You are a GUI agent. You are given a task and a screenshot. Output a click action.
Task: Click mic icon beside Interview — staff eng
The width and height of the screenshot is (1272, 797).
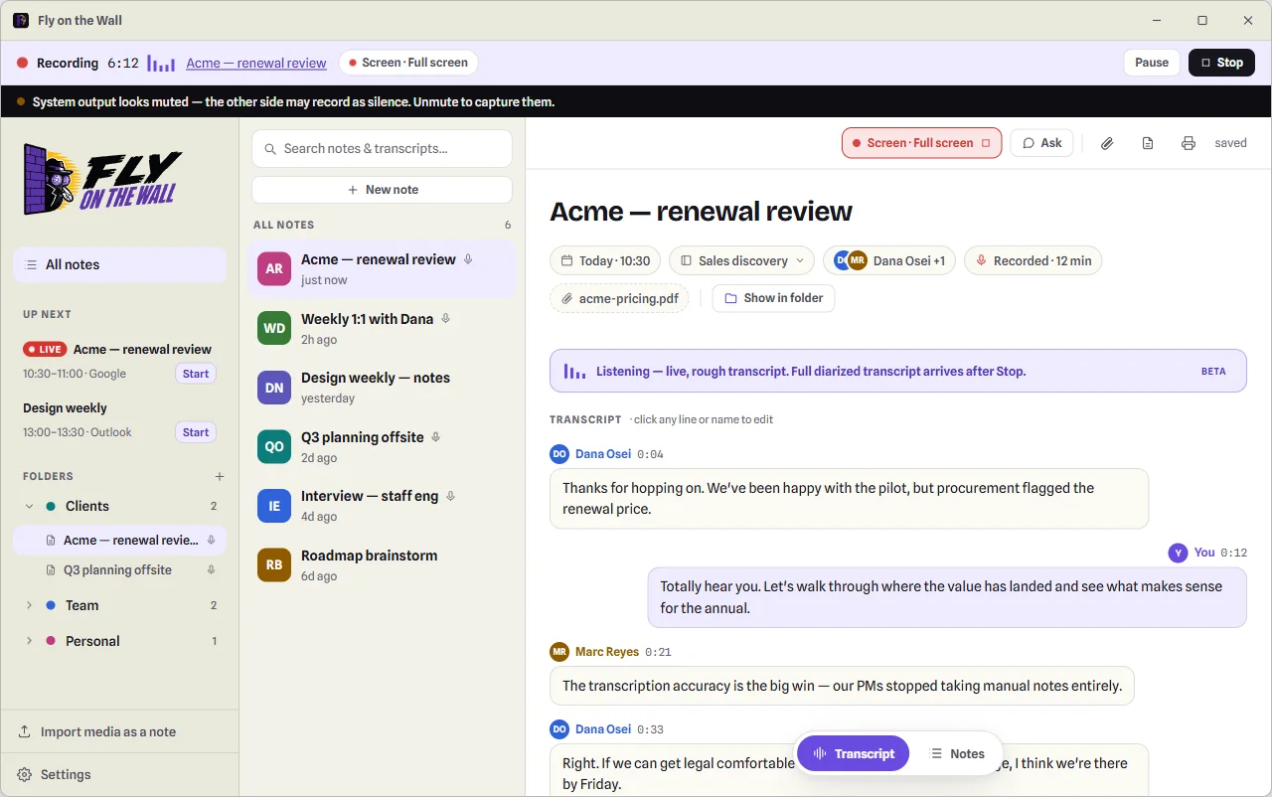coord(451,496)
